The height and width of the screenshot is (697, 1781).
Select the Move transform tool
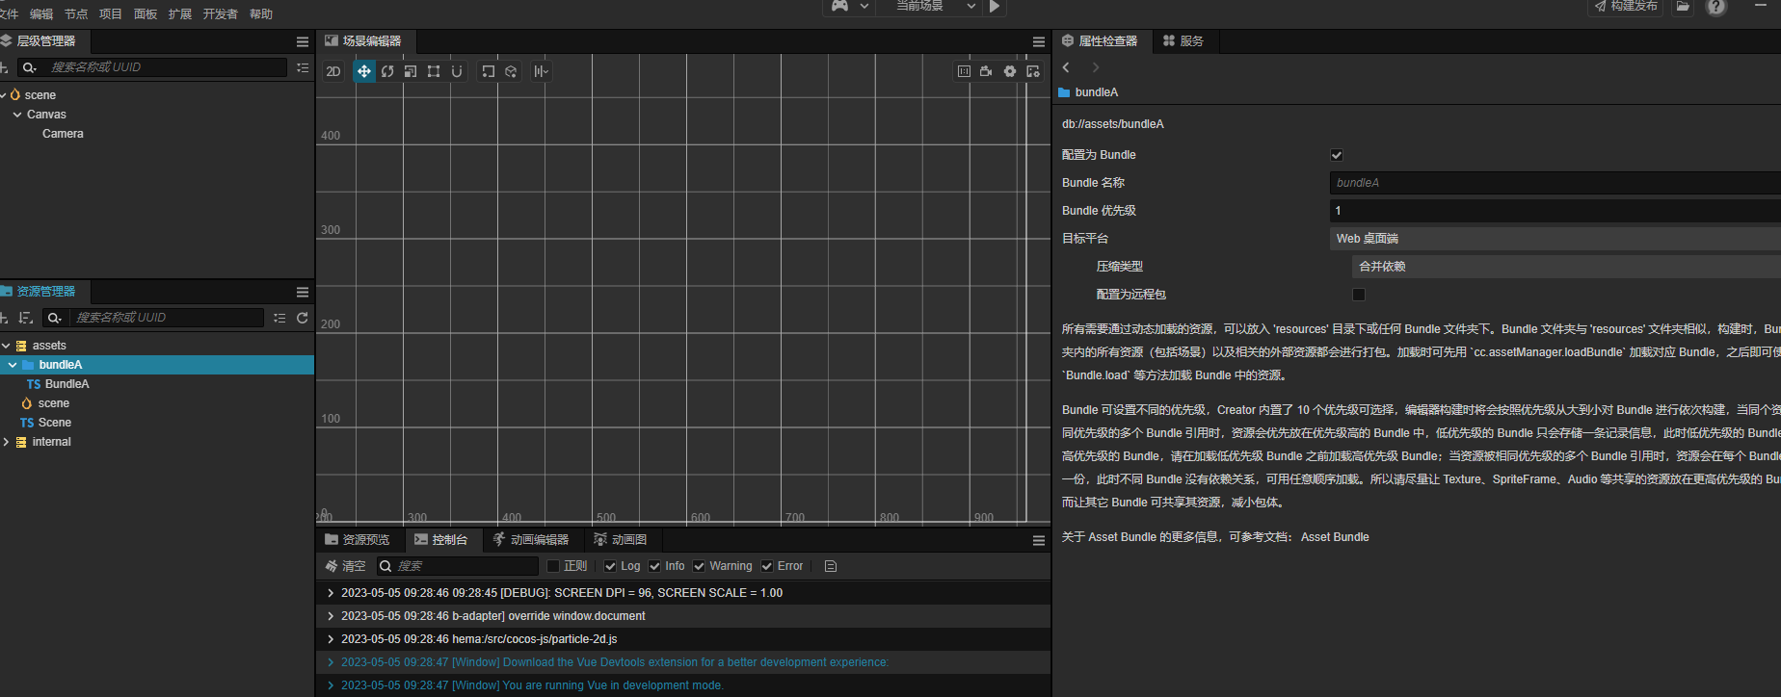pyautogui.click(x=364, y=71)
